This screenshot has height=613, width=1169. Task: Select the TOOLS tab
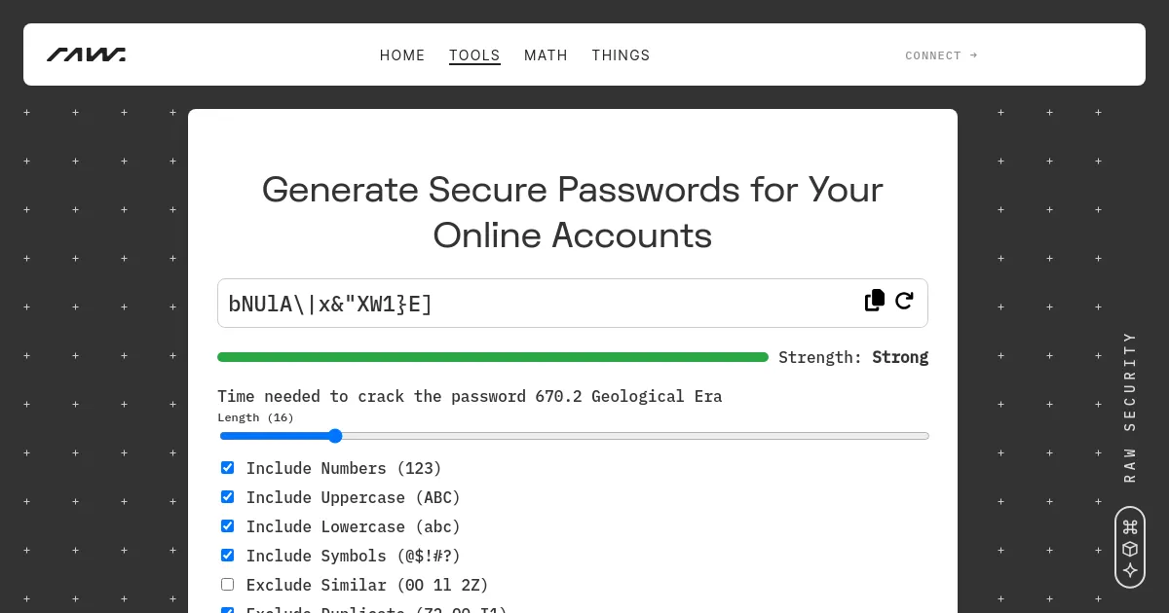pos(474,55)
